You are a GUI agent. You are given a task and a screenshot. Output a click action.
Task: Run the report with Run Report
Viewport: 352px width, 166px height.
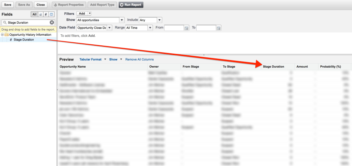click(131, 4)
